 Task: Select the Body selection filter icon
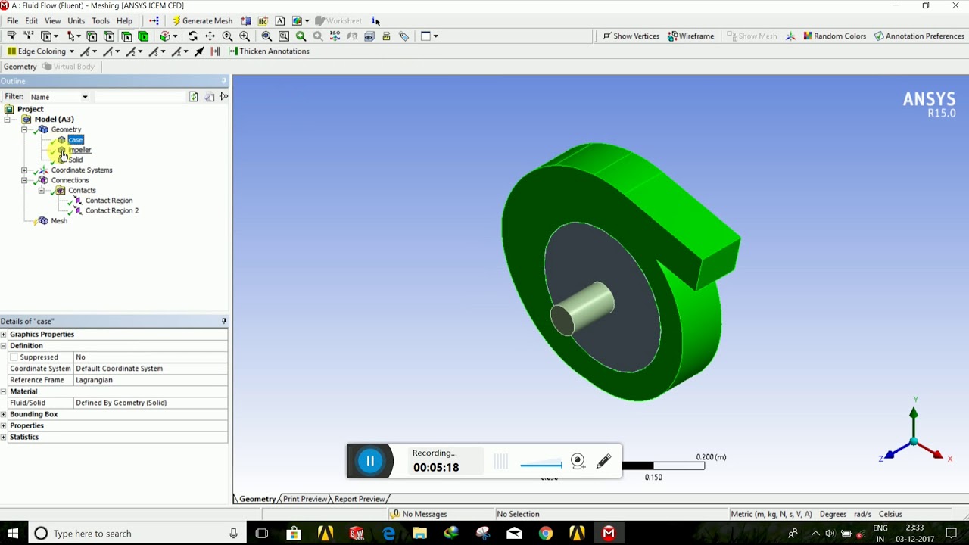coord(143,36)
